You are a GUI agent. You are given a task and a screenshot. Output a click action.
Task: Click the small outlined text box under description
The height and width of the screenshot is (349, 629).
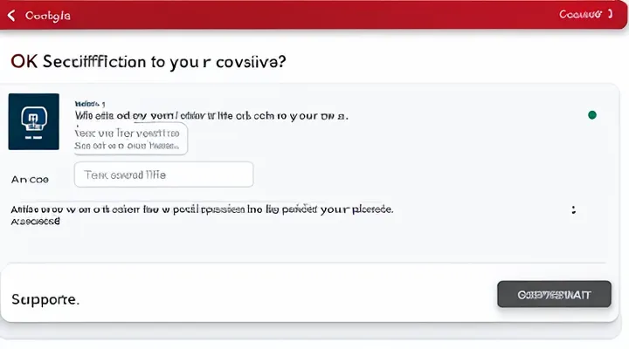click(x=130, y=139)
